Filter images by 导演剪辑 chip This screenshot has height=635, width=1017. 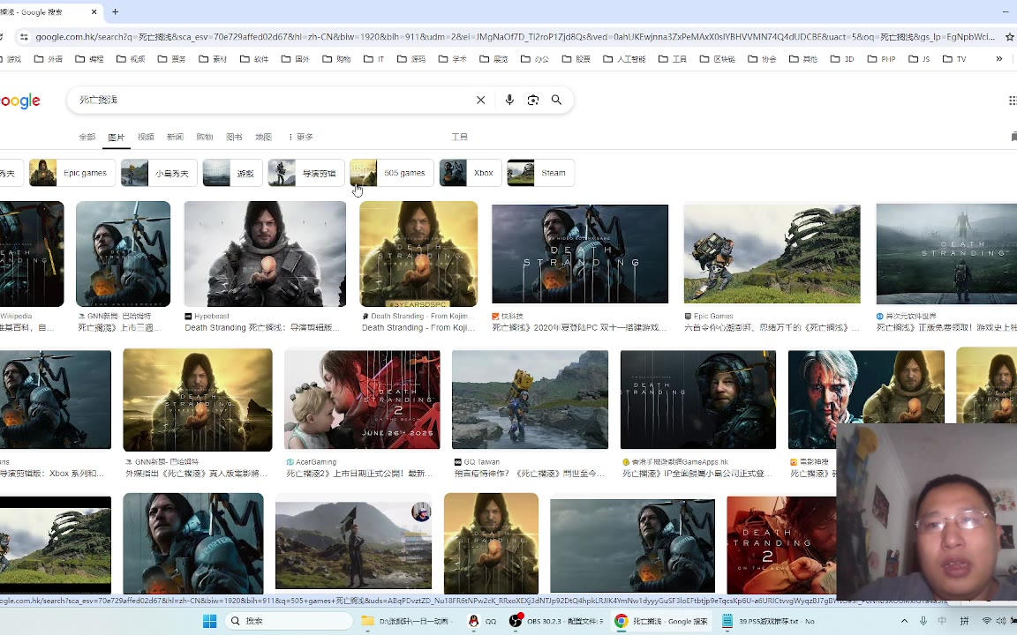(x=306, y=173)
